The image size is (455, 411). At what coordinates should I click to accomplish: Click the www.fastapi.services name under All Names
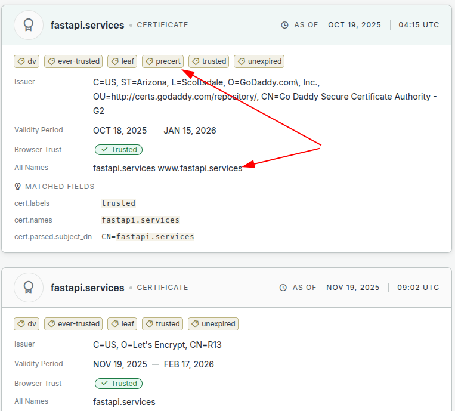[x=200, y=168]
